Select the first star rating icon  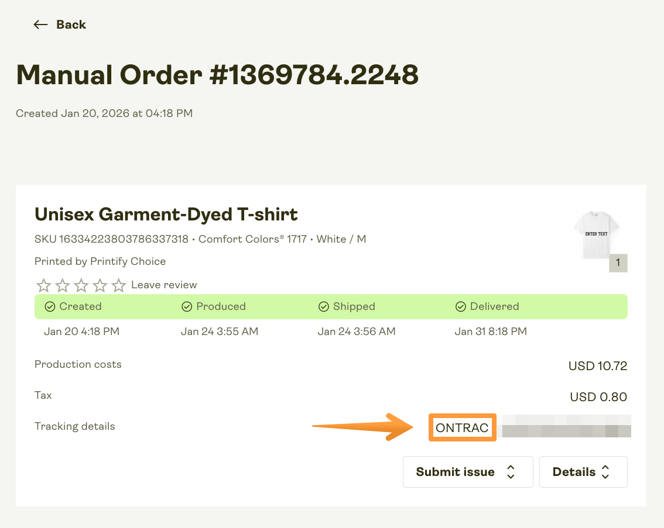pyautogui.click(x=43, y=285)
